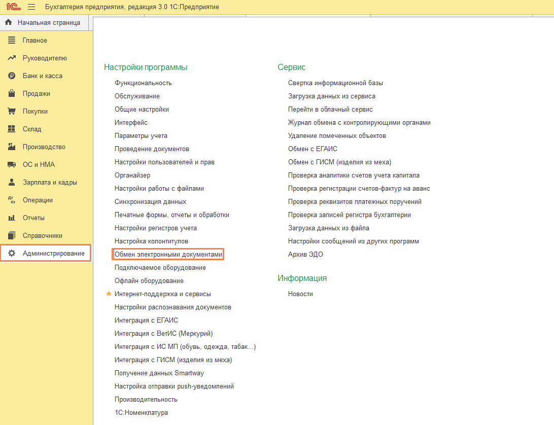554x425 pixels.
Task: Open the Справочники section
Action: click(x=43, y=236)
